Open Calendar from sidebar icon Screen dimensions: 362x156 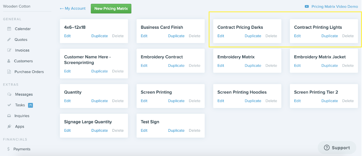point(9,29)
